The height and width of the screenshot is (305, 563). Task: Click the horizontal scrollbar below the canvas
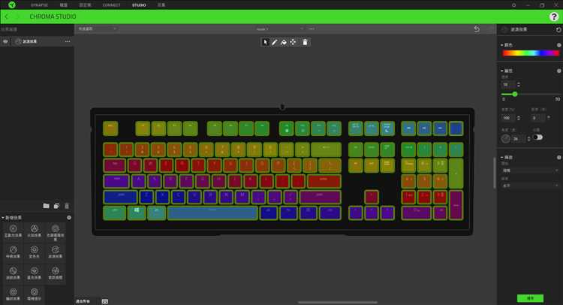click(x=338, y=303)
